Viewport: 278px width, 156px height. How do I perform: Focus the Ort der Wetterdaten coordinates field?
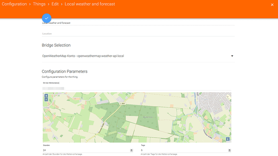(x=137, y=88)
